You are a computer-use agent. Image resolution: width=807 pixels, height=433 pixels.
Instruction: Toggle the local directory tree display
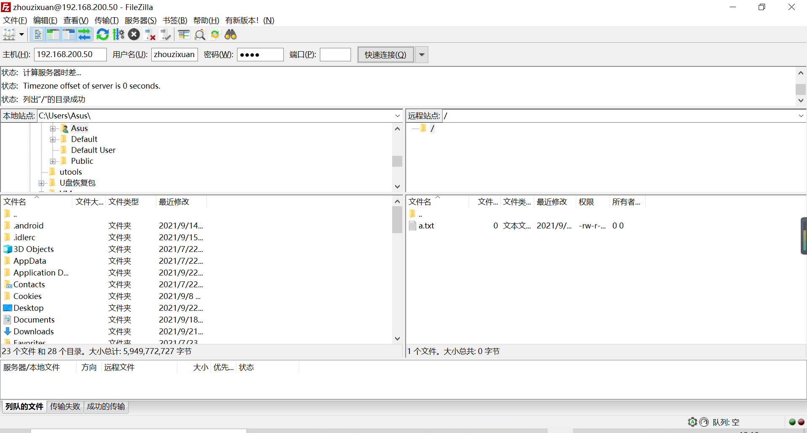tap(53, 34)
